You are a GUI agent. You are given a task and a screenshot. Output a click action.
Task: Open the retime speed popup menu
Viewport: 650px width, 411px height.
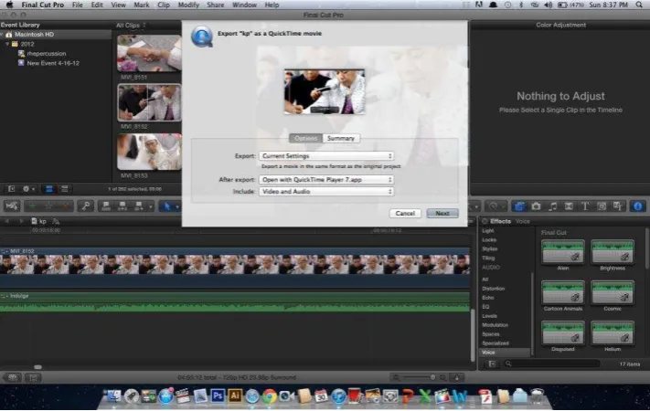(495, 205)
